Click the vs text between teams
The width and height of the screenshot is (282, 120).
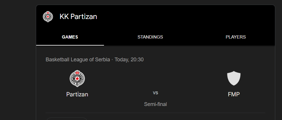155,93
